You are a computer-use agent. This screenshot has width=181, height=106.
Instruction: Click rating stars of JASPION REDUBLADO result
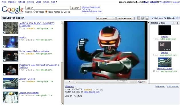[31, 28]
